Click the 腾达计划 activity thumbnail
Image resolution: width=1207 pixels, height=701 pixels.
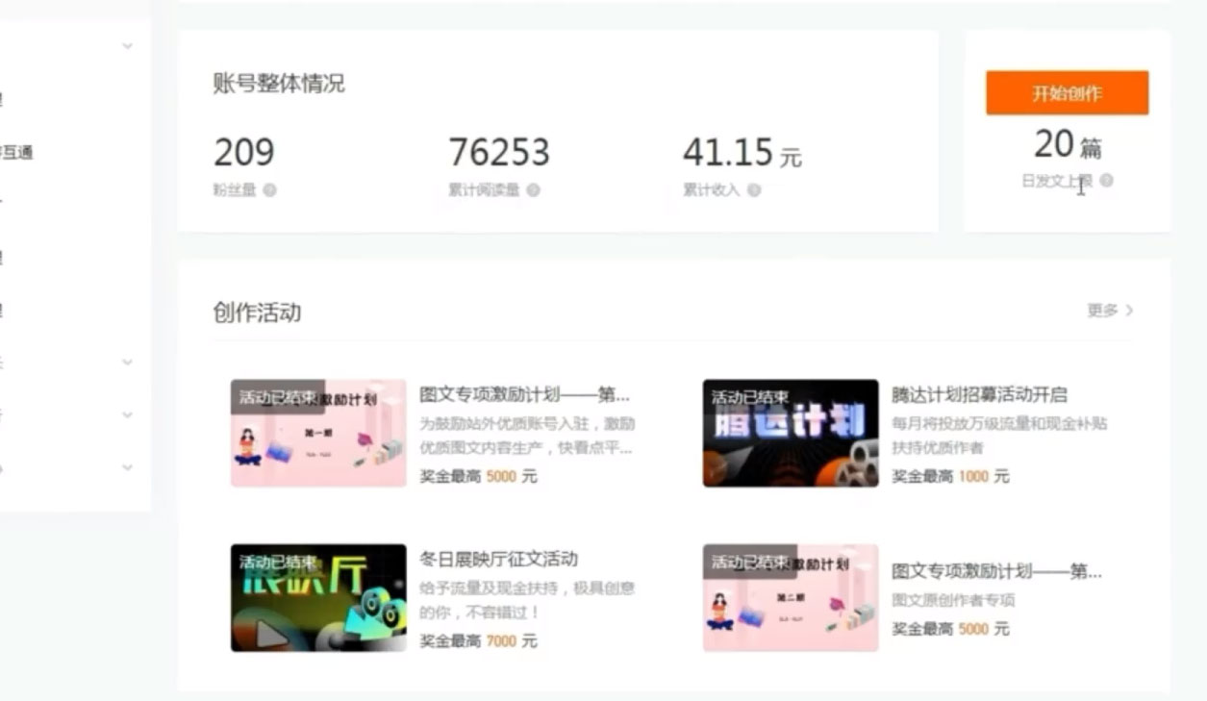tap(789, 431)
